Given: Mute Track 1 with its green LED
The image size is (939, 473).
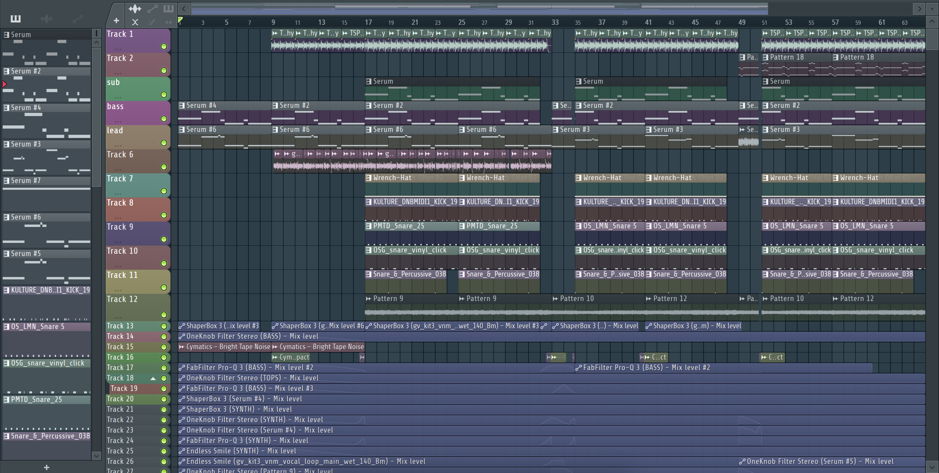Looking at the screenshot, I should point(164,46).
